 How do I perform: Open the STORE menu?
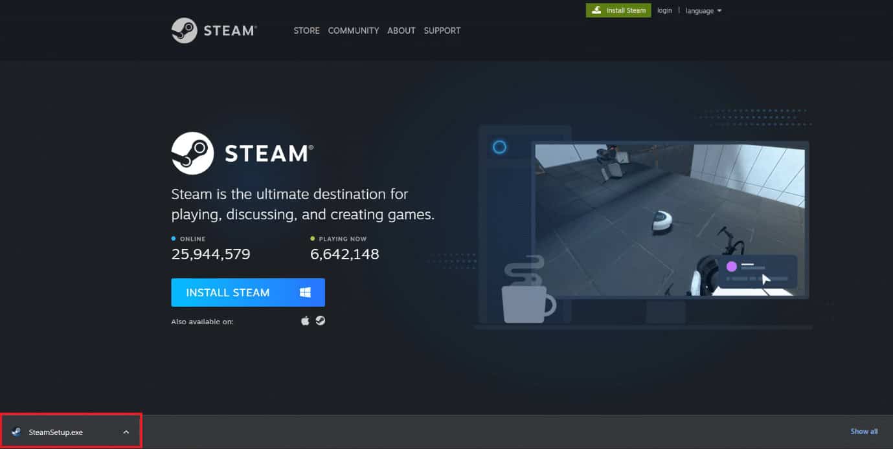pos(306,30)
